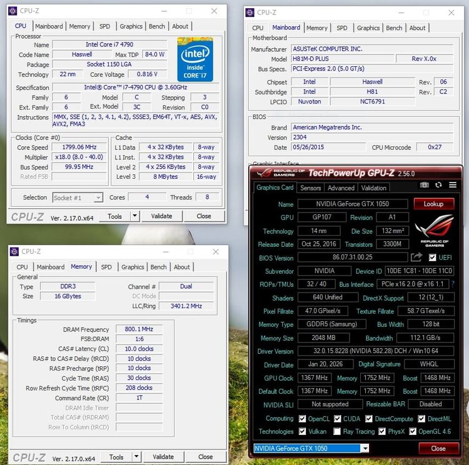
Task: Select LPCIO model NCT6791
Action: pos(373,102)
